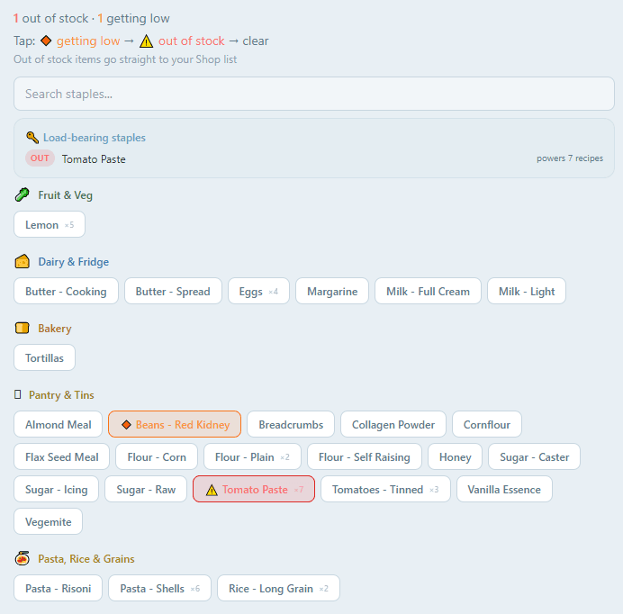Toggle Eggs stock status chip
Image resolution: width=623 pixels, height=614 pixels.
tap(258, 292)
